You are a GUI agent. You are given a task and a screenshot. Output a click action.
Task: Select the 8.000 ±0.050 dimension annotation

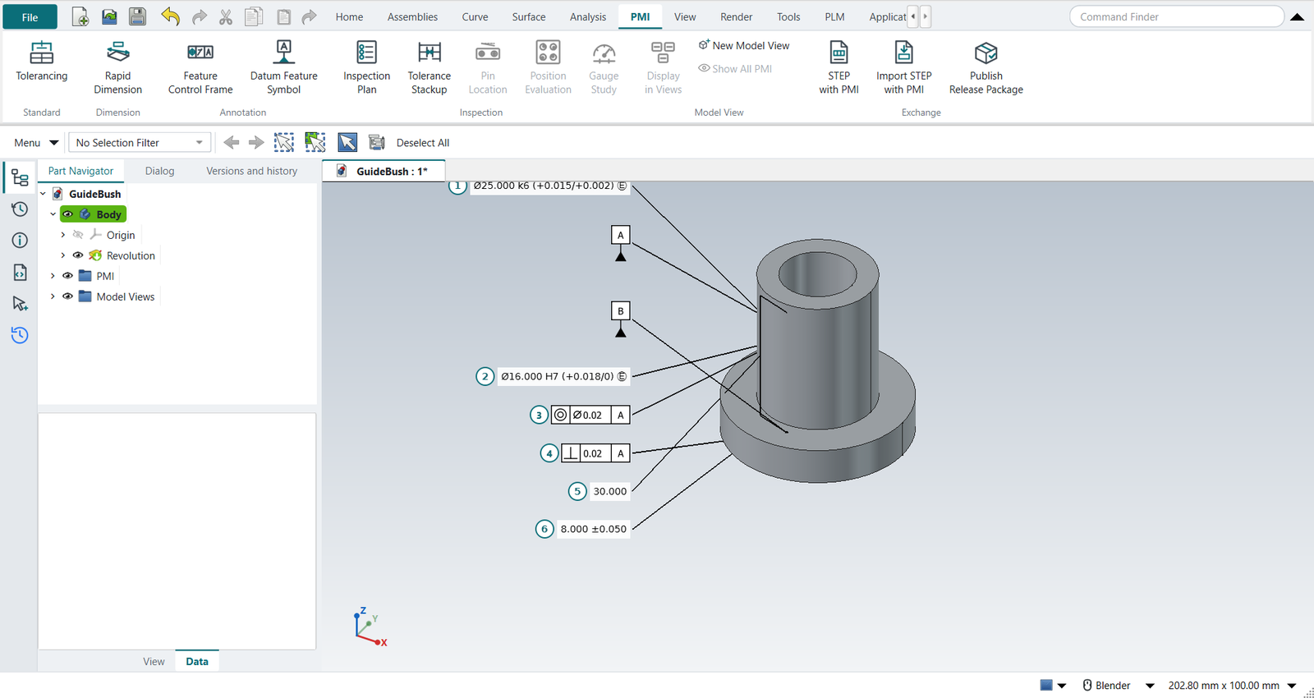593,529
